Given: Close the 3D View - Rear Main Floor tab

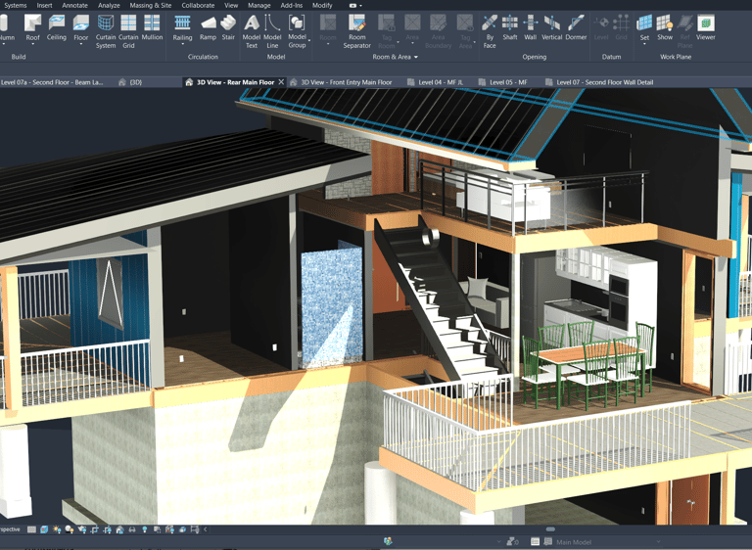Looking at the screenshot, I should 281,82.
